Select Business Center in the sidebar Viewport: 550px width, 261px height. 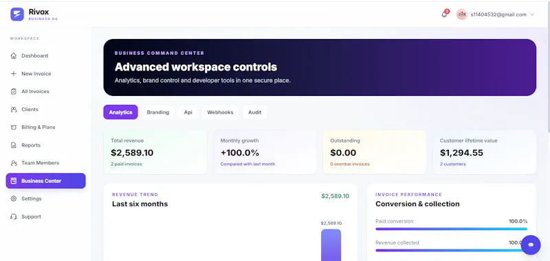click(45, 181)
